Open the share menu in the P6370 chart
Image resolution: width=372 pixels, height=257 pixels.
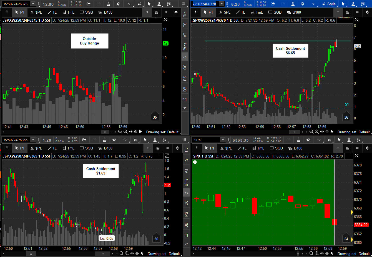tap(273, 4)
